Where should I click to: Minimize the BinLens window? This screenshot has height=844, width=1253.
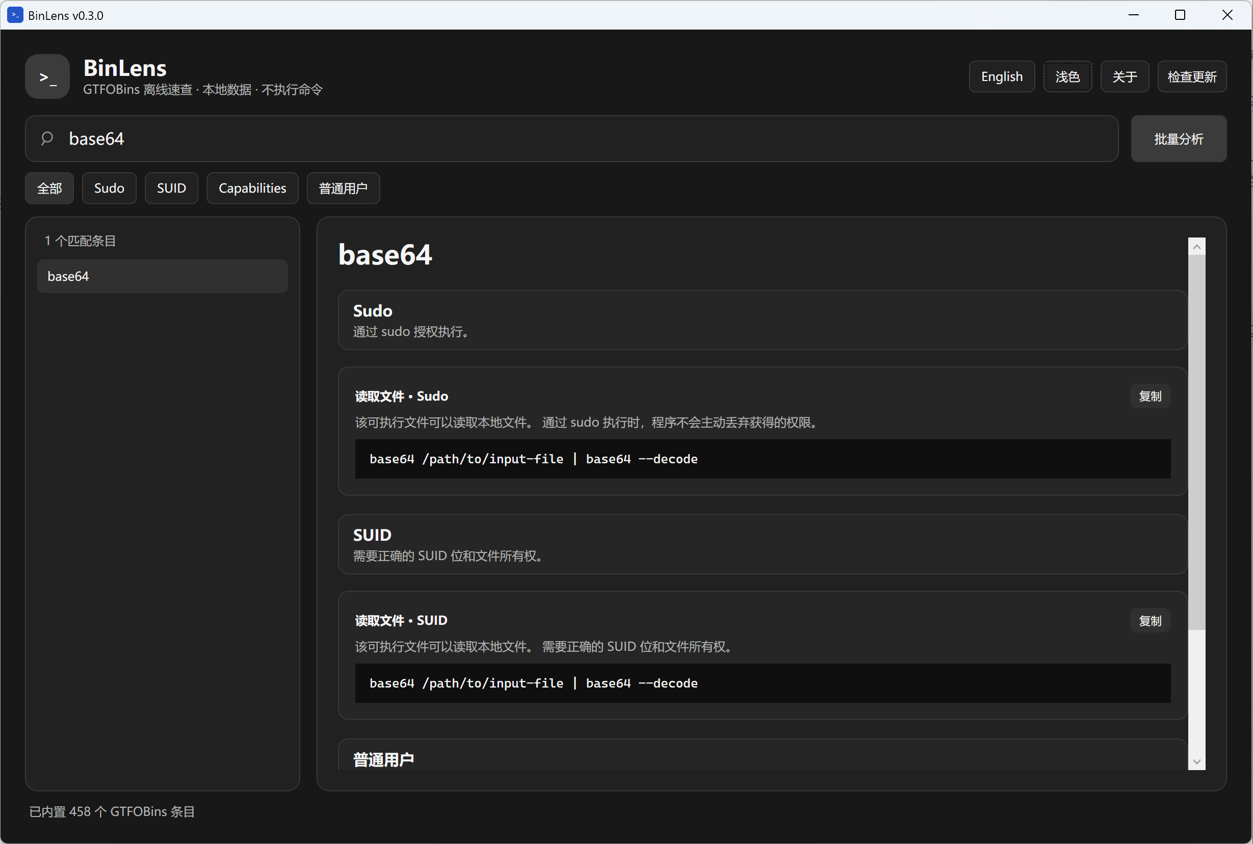pyautogui.click(x=1134, y=15)
